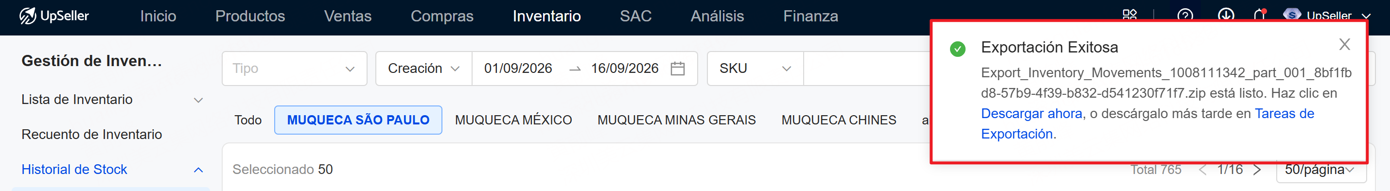The height and width of the screenshot is (191, 1390).
Task: Open the SKU search type dropdown
Action: coord(755,69)
